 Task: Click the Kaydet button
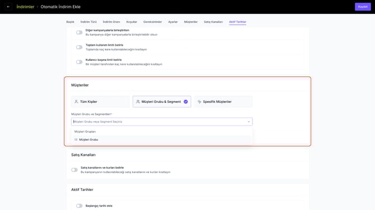pos(363,7)
